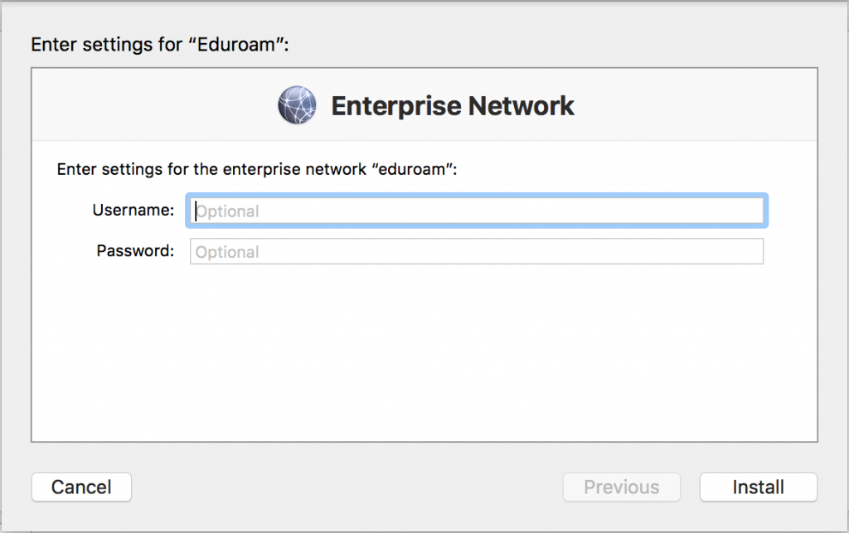
Task: Go back with the Previous button
Action: tap(622, 487)
